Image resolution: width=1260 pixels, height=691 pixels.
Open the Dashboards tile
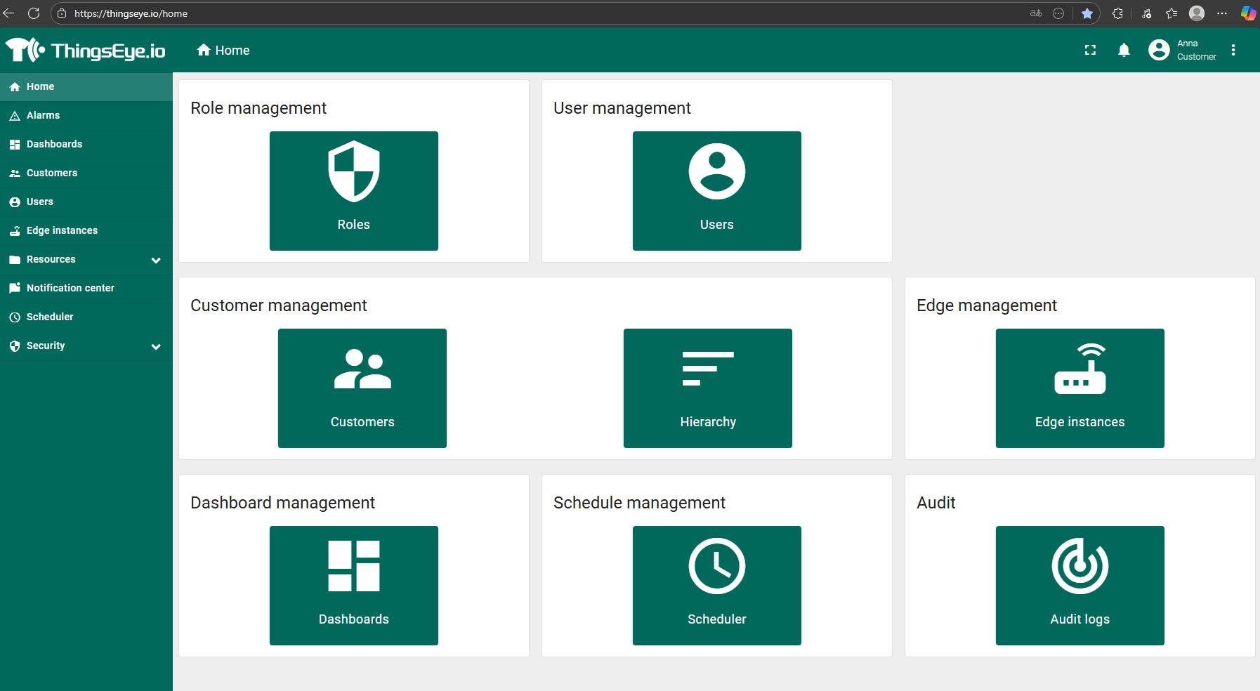coord(353,585)
